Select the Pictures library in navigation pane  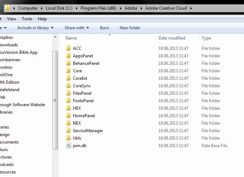pyautogui.click(x=6, y=157)
